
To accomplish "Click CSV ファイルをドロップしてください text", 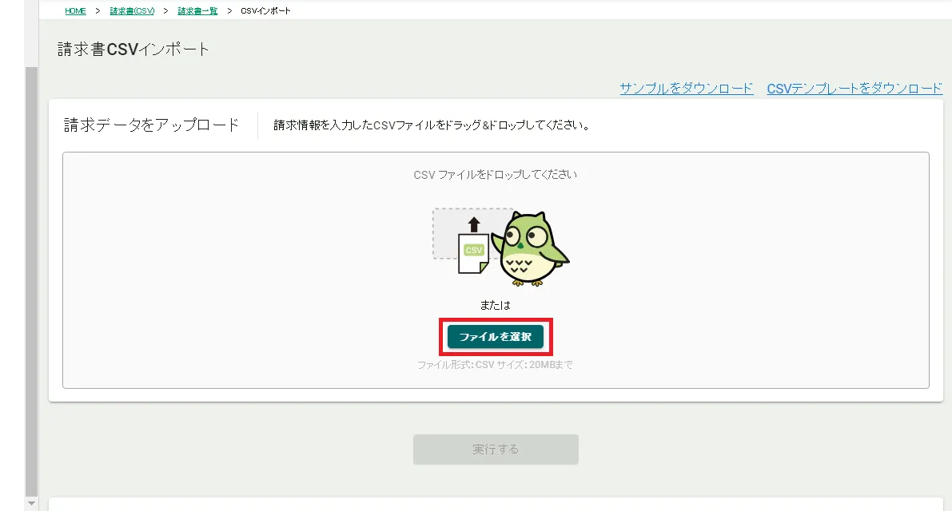I will (496, 175).
